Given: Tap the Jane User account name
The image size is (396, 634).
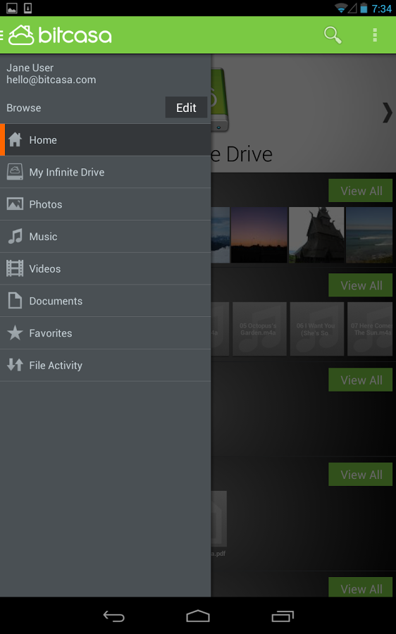Looking at the screenshot, I should tap(30, 68).
